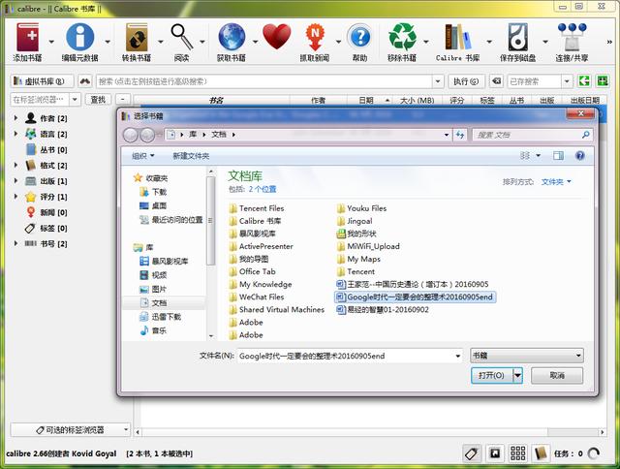Click the 移除书籍 (Remove books) recycle icon
This screenshot has width=620, height=469.
tap(402, 37)
